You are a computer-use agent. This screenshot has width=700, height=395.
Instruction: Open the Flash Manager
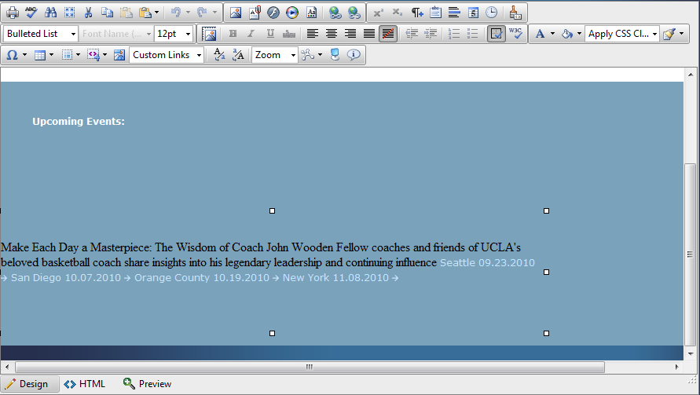[x=273, y=13]
